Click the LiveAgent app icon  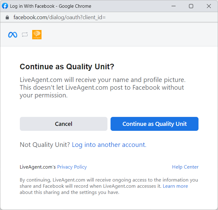click(37, 35)
